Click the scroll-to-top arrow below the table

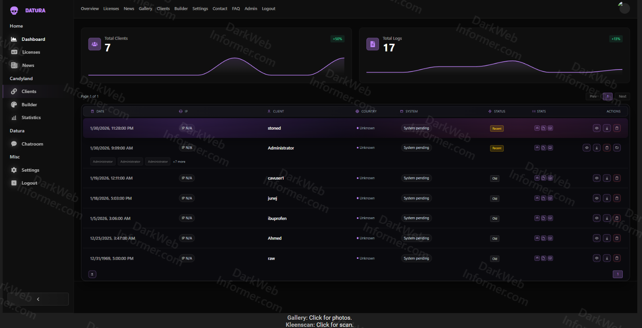click(x=92, y=274)
